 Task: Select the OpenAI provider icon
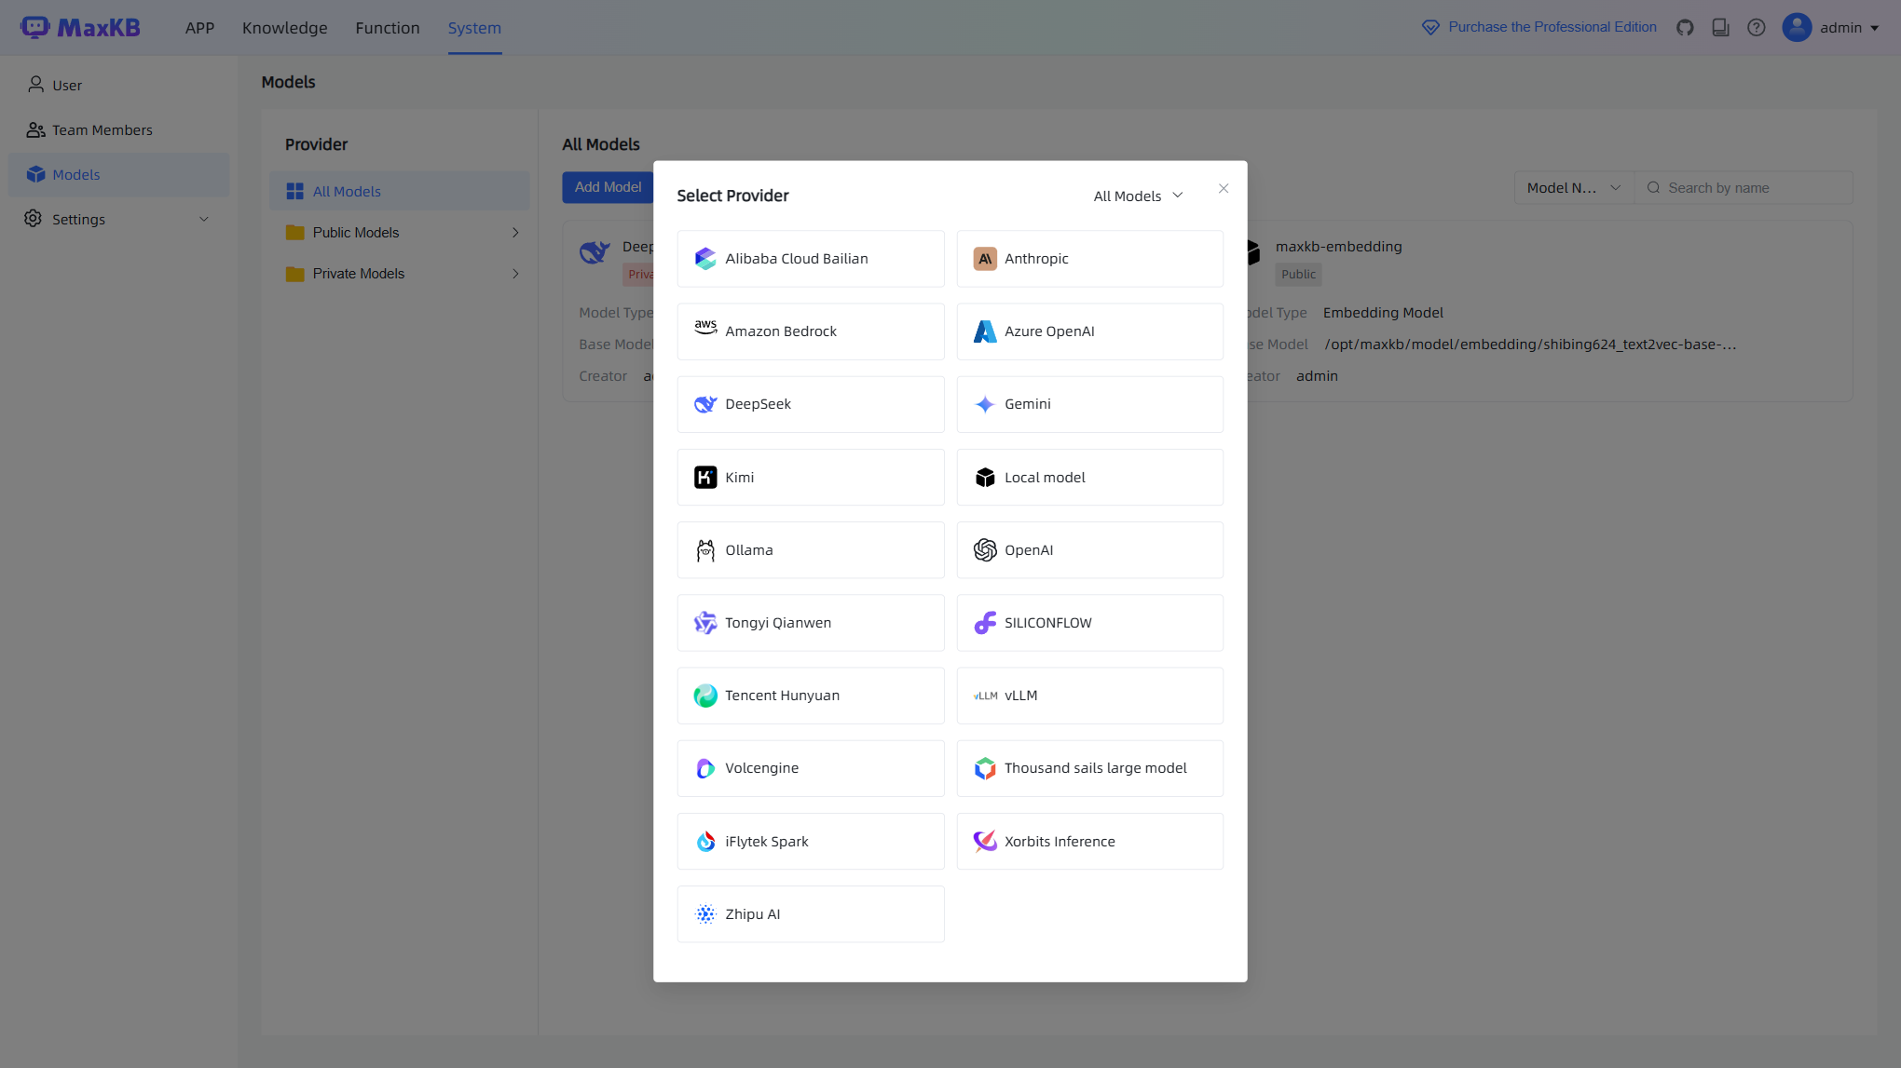[984, 549]
